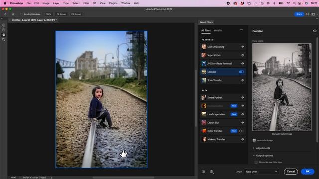Click the canvas horizontal scrollbar
Screen dimensions: 319x179
tap(123, 177)
